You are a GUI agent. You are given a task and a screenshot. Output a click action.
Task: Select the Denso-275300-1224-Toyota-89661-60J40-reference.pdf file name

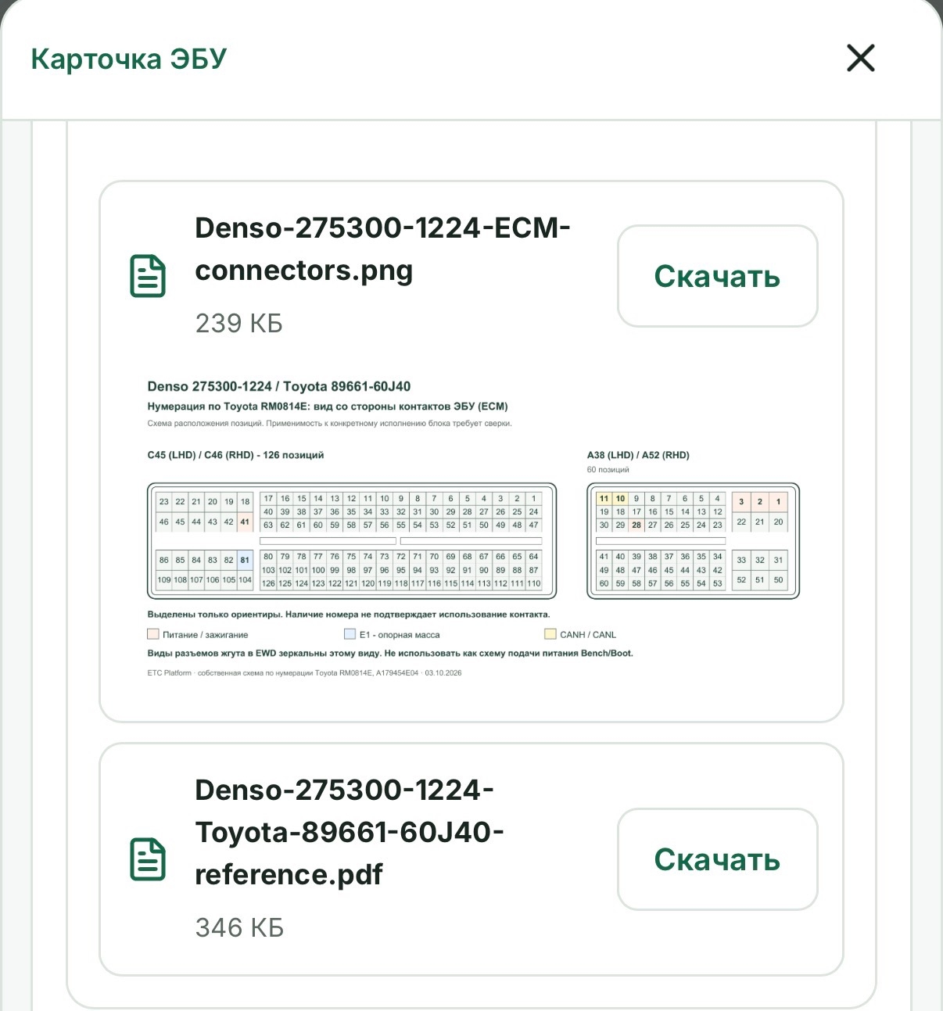(x=349, y=832)
